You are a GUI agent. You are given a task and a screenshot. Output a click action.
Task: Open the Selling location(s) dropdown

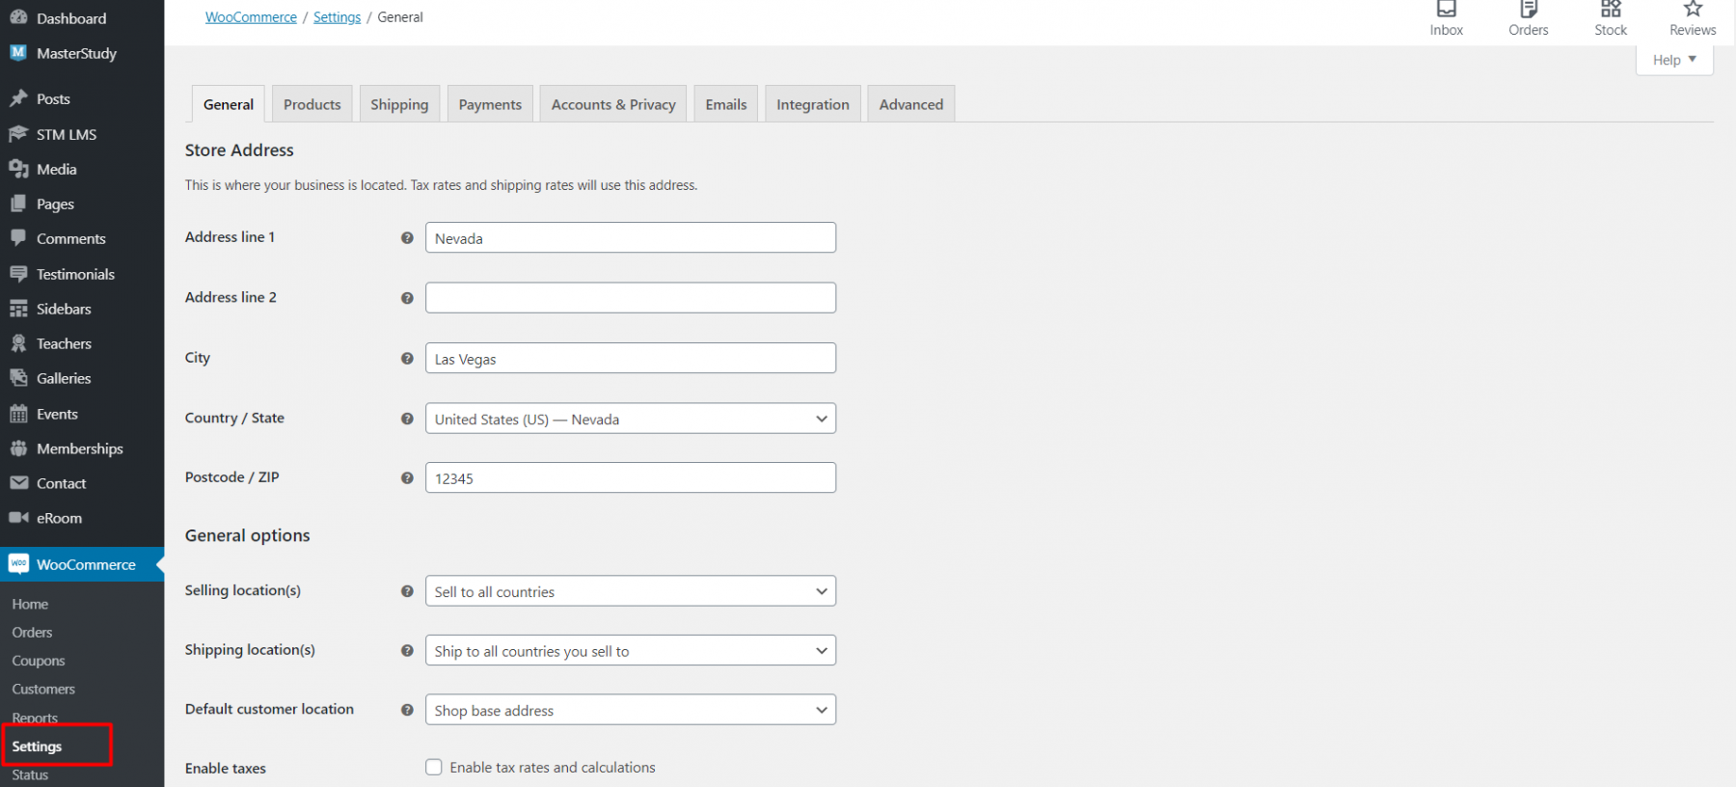pyautogui.click(x=630, y=591)
